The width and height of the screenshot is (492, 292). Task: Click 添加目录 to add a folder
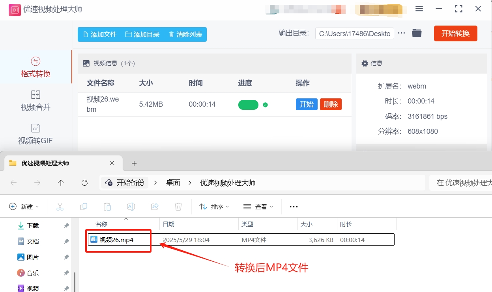[x=142, y=34]
